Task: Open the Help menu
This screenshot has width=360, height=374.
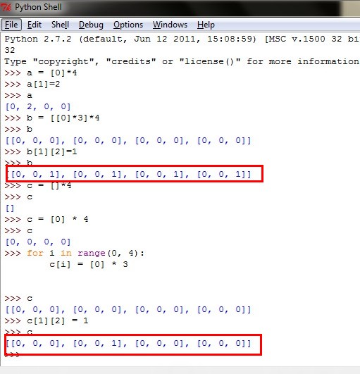Action: pos(206,25)
